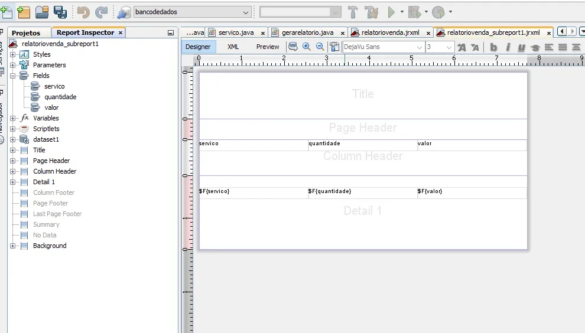The height and width of the screenshot is (333, 585).
Task: Switch to the Projetos tab
Action: [26, 33]
